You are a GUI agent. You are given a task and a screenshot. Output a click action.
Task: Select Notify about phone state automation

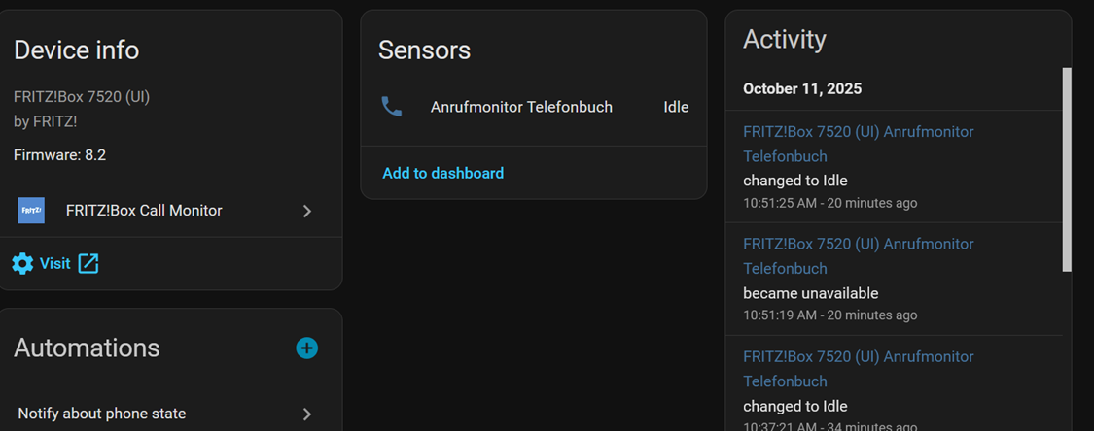click(102, 414)
